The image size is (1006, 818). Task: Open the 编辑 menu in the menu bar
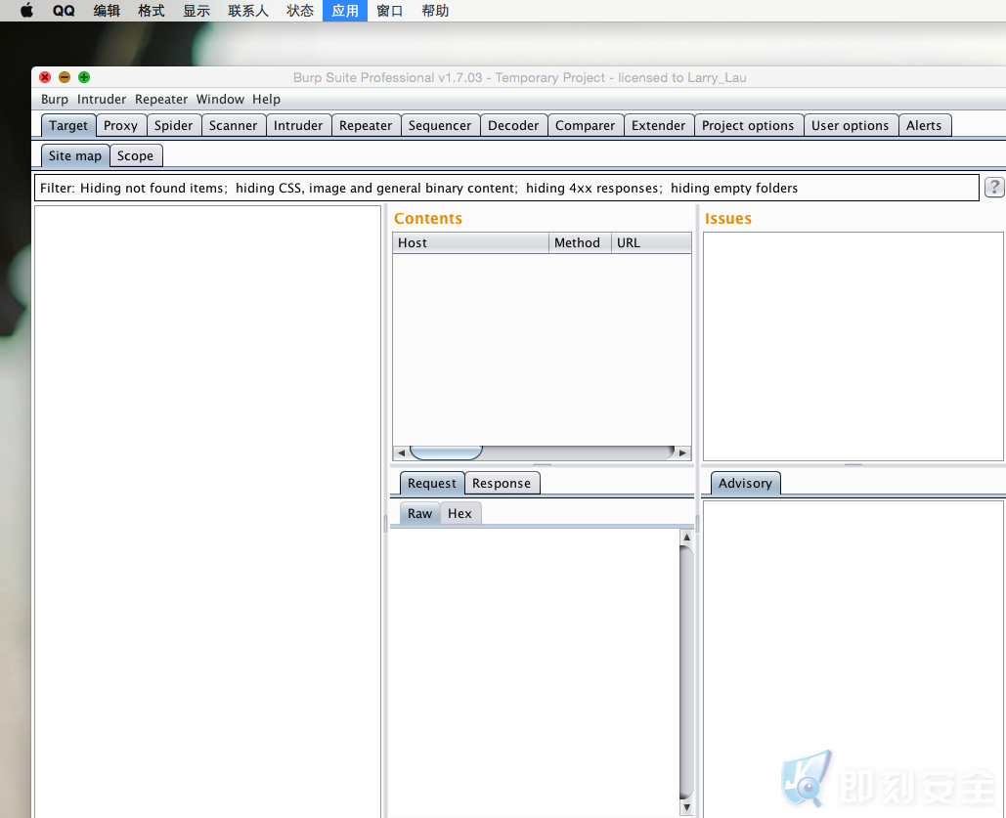click(107, 11)
